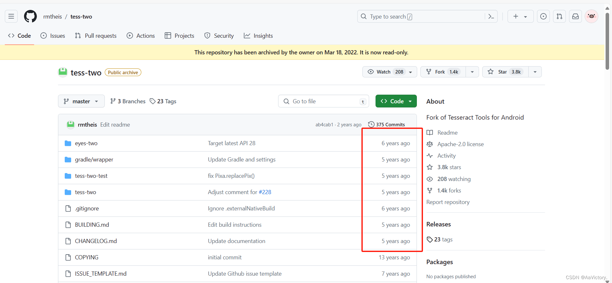Expand the Star lists dropdown arrow
The height and width of the screenshot is (283, 612).
click(x=535, y=72)
